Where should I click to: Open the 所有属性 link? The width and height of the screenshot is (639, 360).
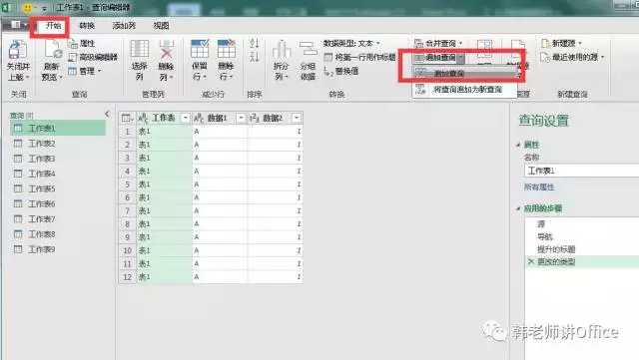point(539,187)
